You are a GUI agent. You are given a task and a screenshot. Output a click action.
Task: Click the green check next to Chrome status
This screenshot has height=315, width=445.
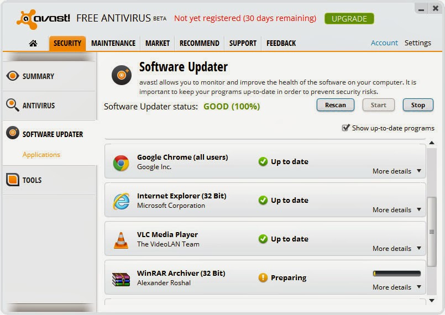click(x=263, y=161)
